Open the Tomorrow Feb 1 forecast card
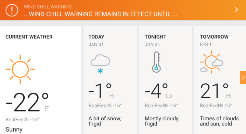This screenshot has width=246, height=134. [x=220, y=80]
